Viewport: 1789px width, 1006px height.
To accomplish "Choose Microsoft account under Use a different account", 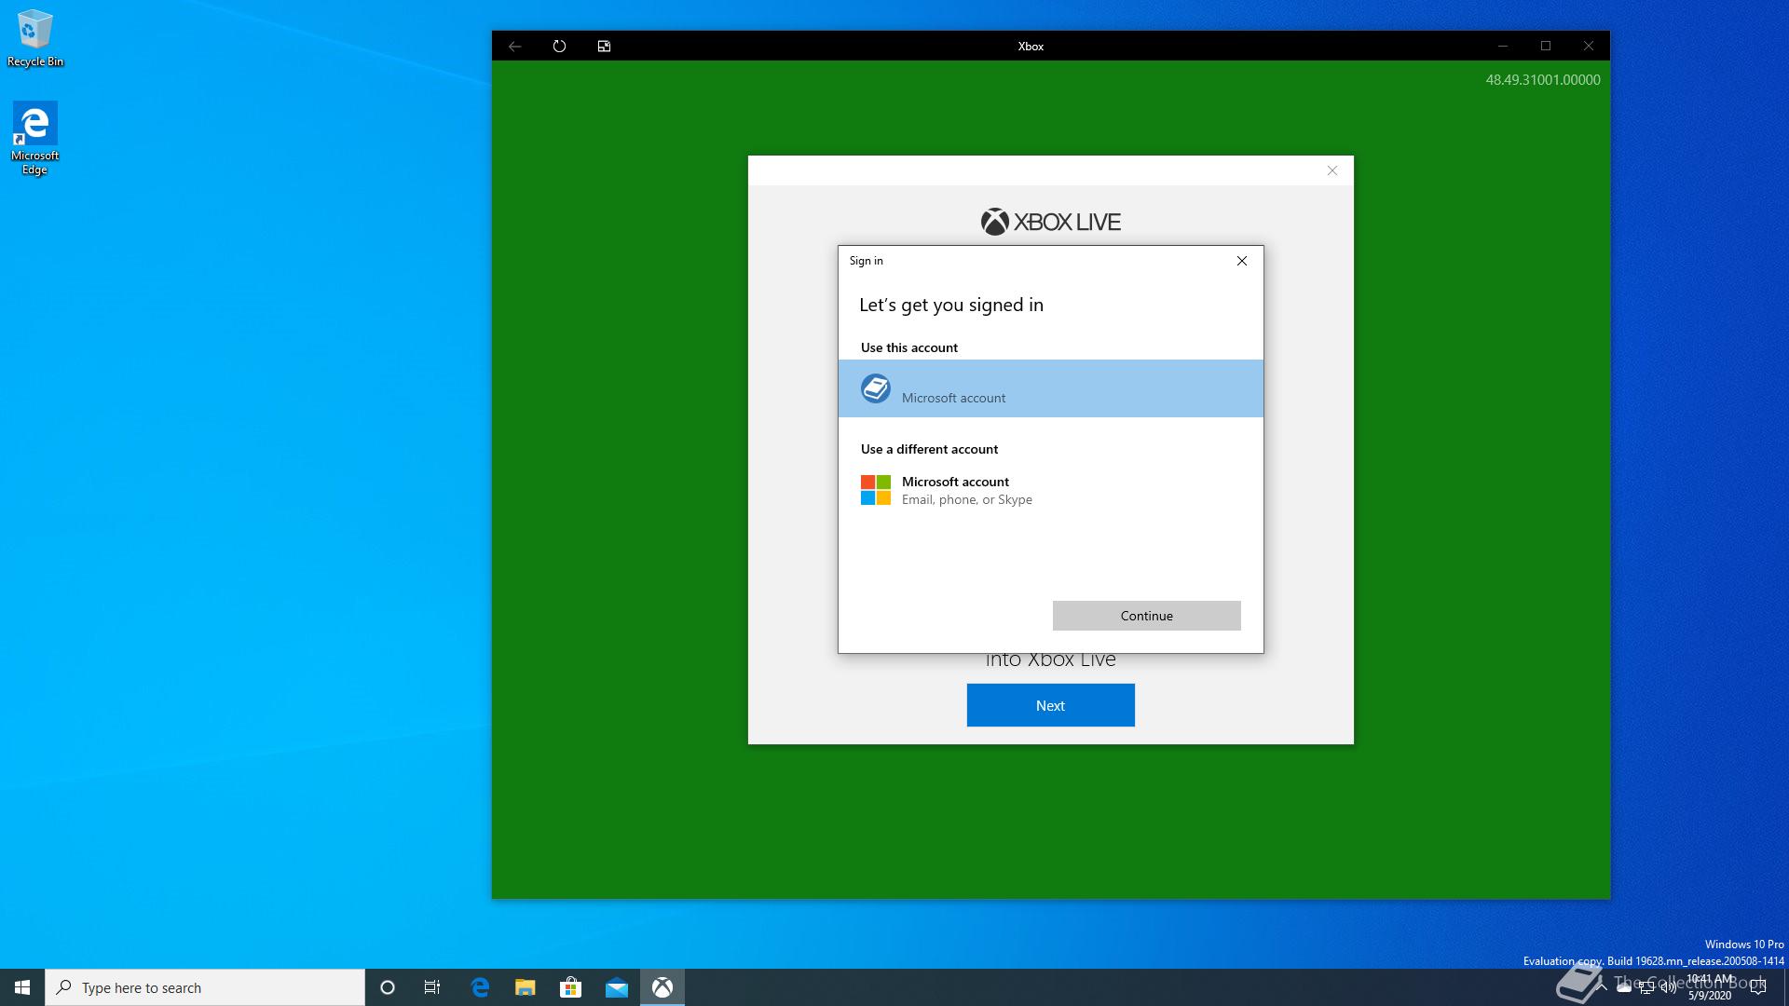I will pos(1051,490).
